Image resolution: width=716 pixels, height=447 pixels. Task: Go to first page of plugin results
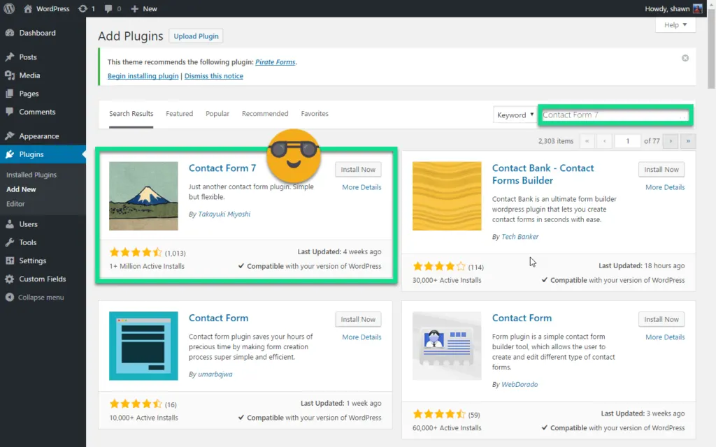pyautogui.click(x=587, y=141)
